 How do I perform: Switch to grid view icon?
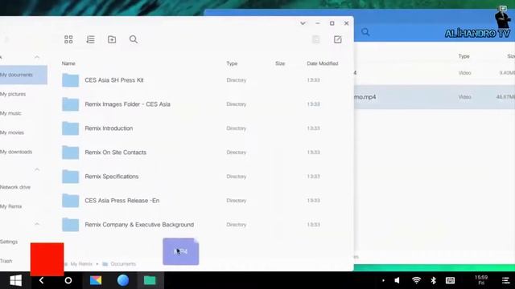point(68,39)
